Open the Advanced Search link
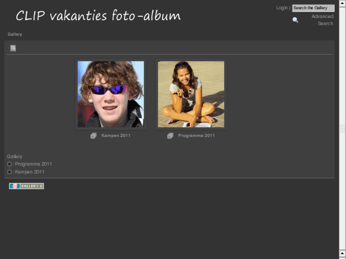The width and height of the screenshot is (346, 259). [322, 20]
